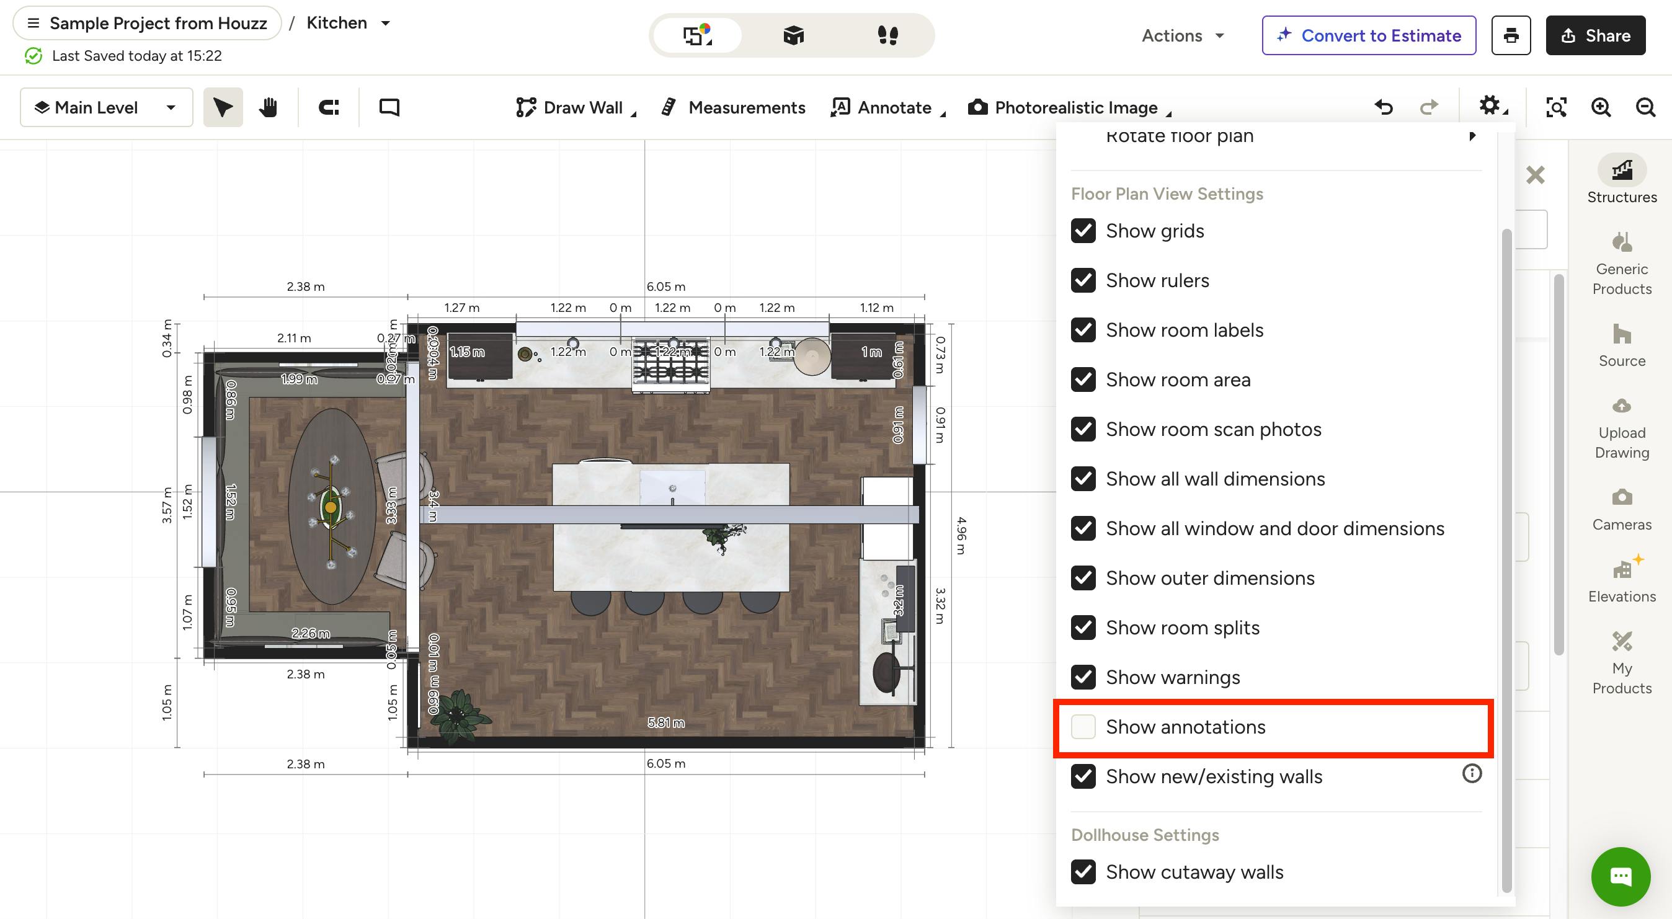Disable Show room scan photos
The width and height of the screenshot is (1672, 919).
point(1083,429)
